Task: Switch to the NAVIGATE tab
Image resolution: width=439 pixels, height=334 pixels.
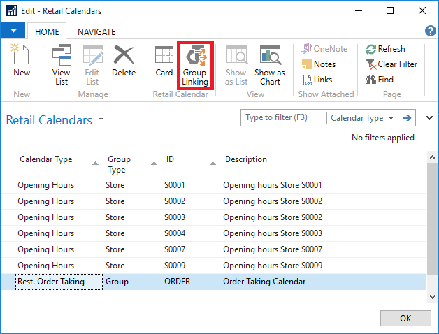Action: point(96,31)
